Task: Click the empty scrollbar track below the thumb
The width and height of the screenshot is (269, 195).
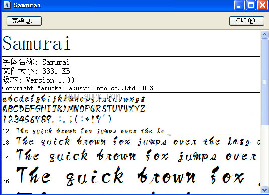Action: click(x=264, y=156)
